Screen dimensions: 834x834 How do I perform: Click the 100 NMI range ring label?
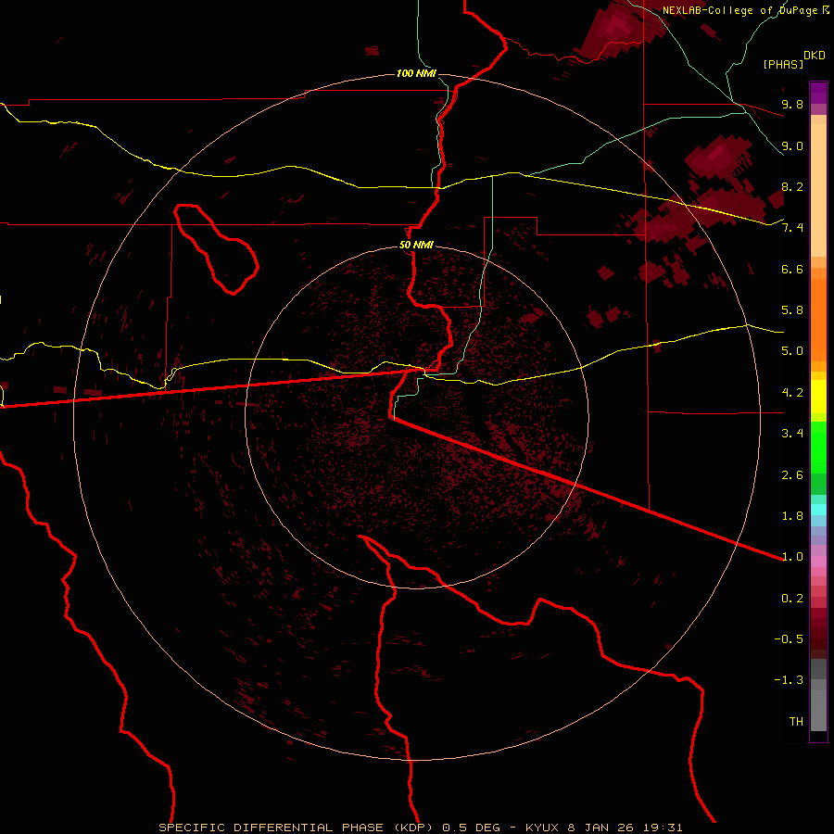tap(416, 73)
